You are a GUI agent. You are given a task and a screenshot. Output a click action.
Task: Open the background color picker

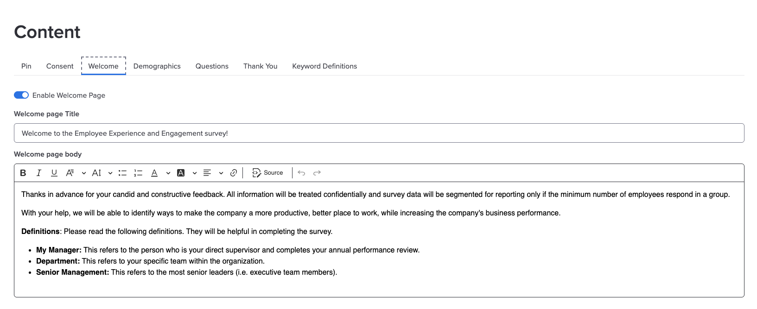pos(187,173)
